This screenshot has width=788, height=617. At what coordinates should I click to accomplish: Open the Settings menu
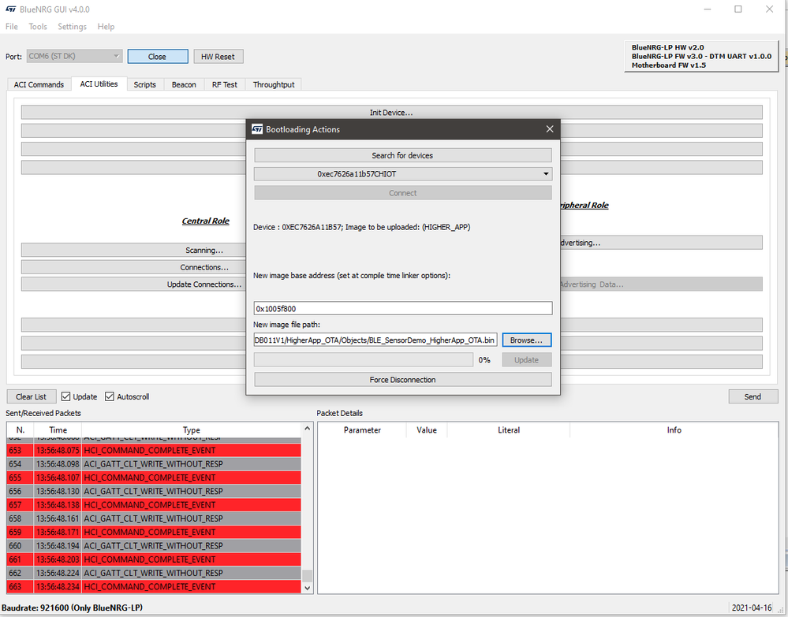pos(72,27)
